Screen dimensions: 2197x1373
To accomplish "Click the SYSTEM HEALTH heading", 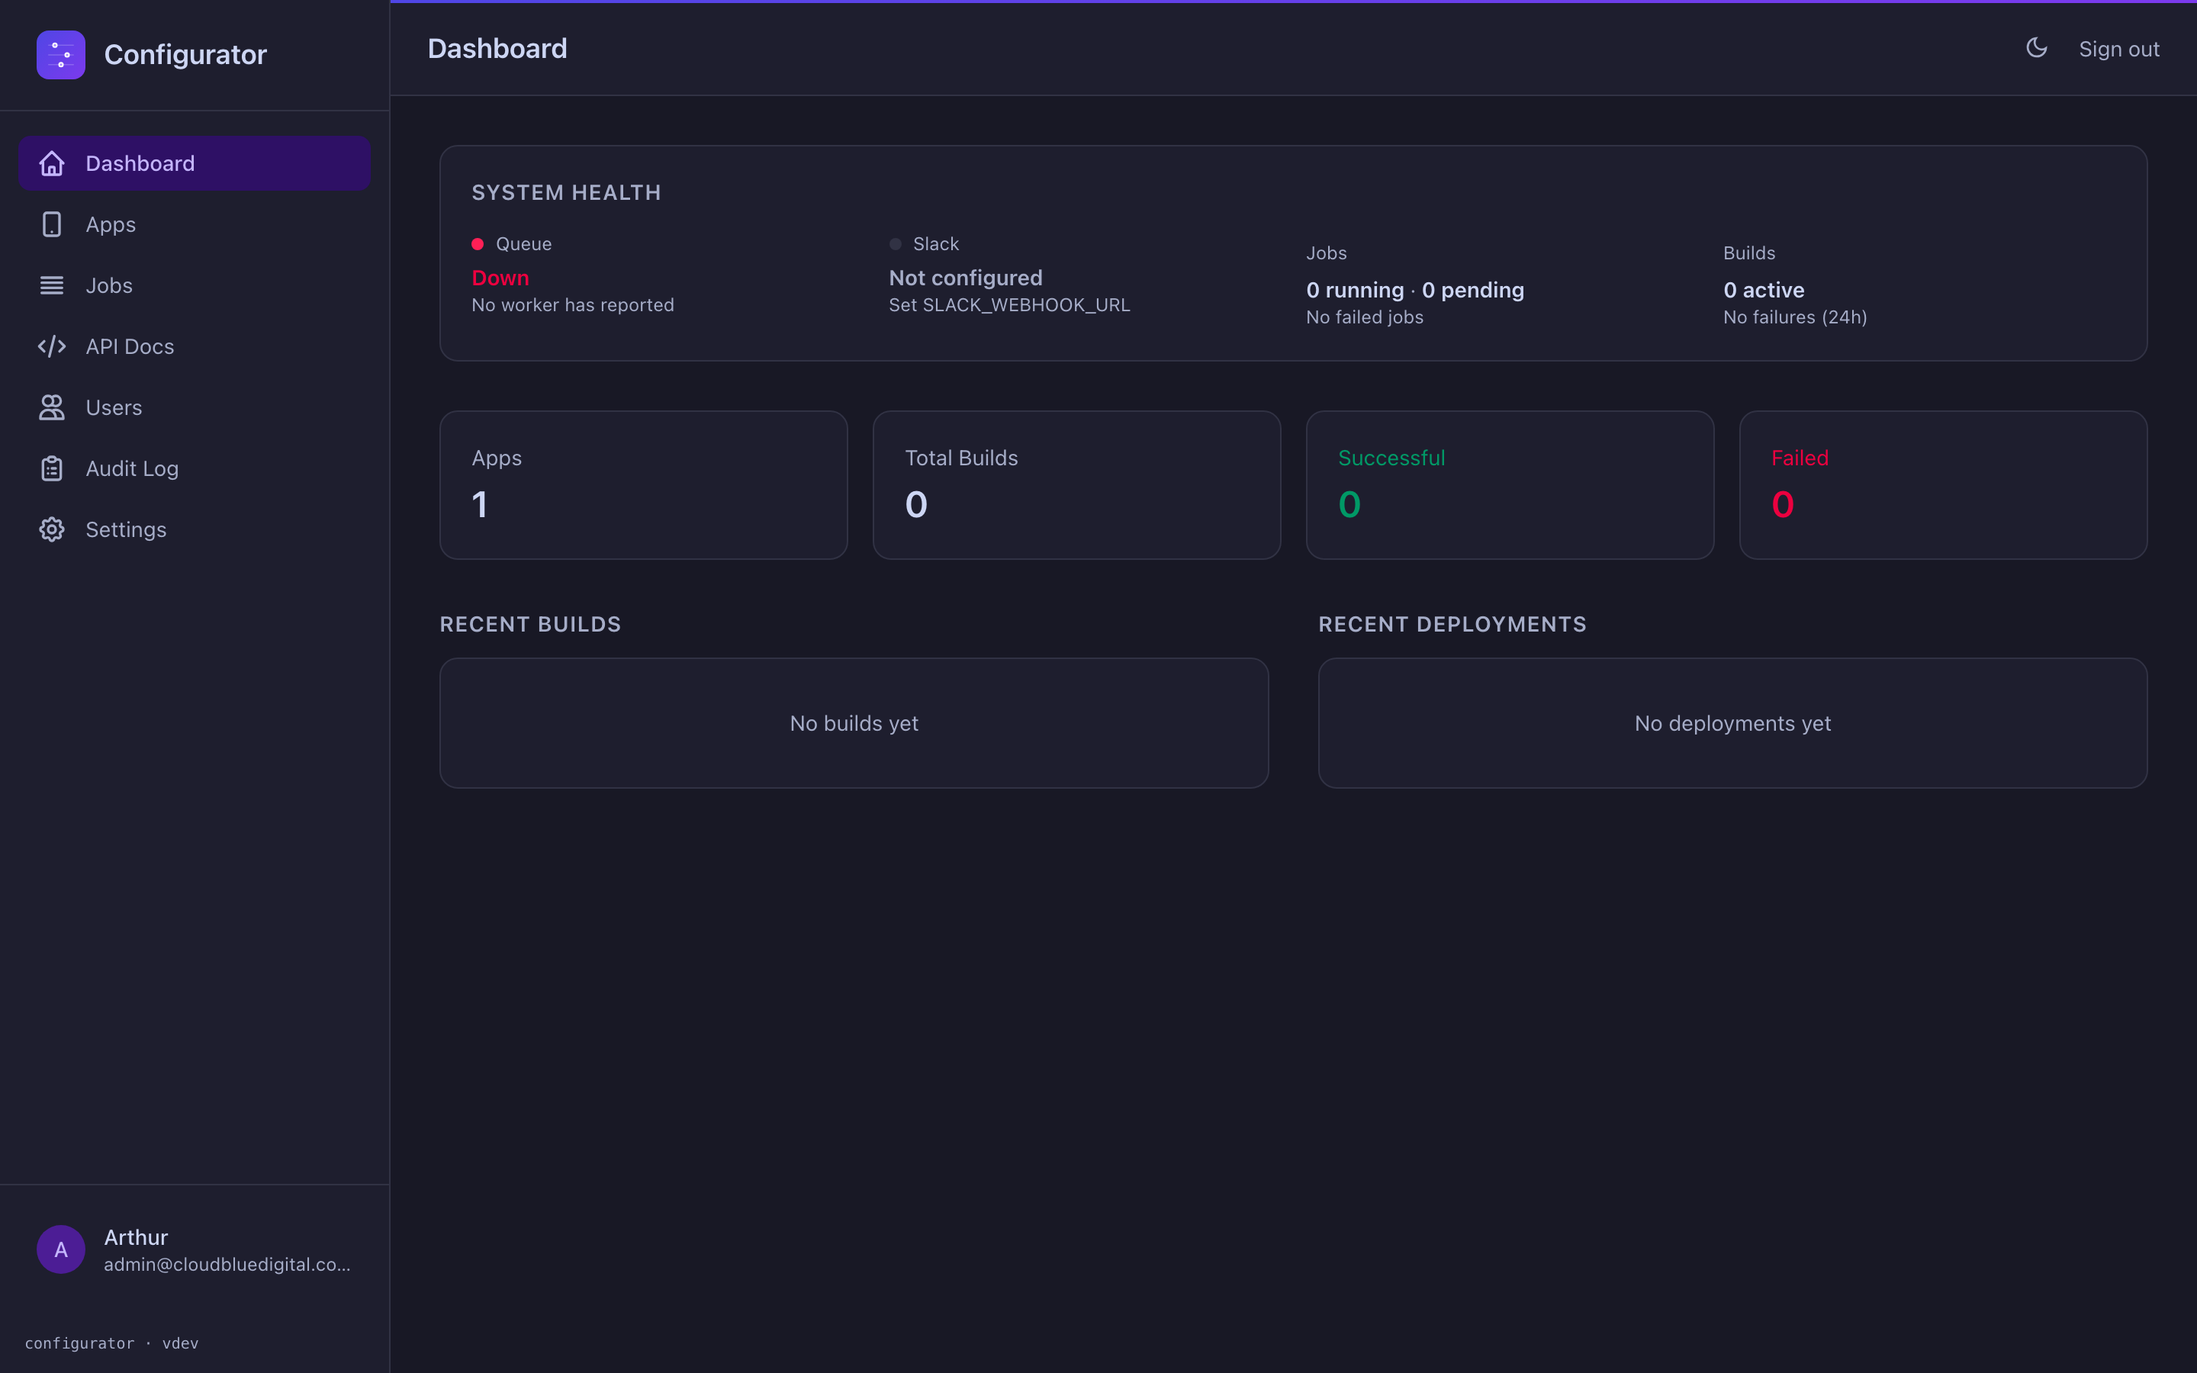I will pyautogui.click(x=567, y=192).
